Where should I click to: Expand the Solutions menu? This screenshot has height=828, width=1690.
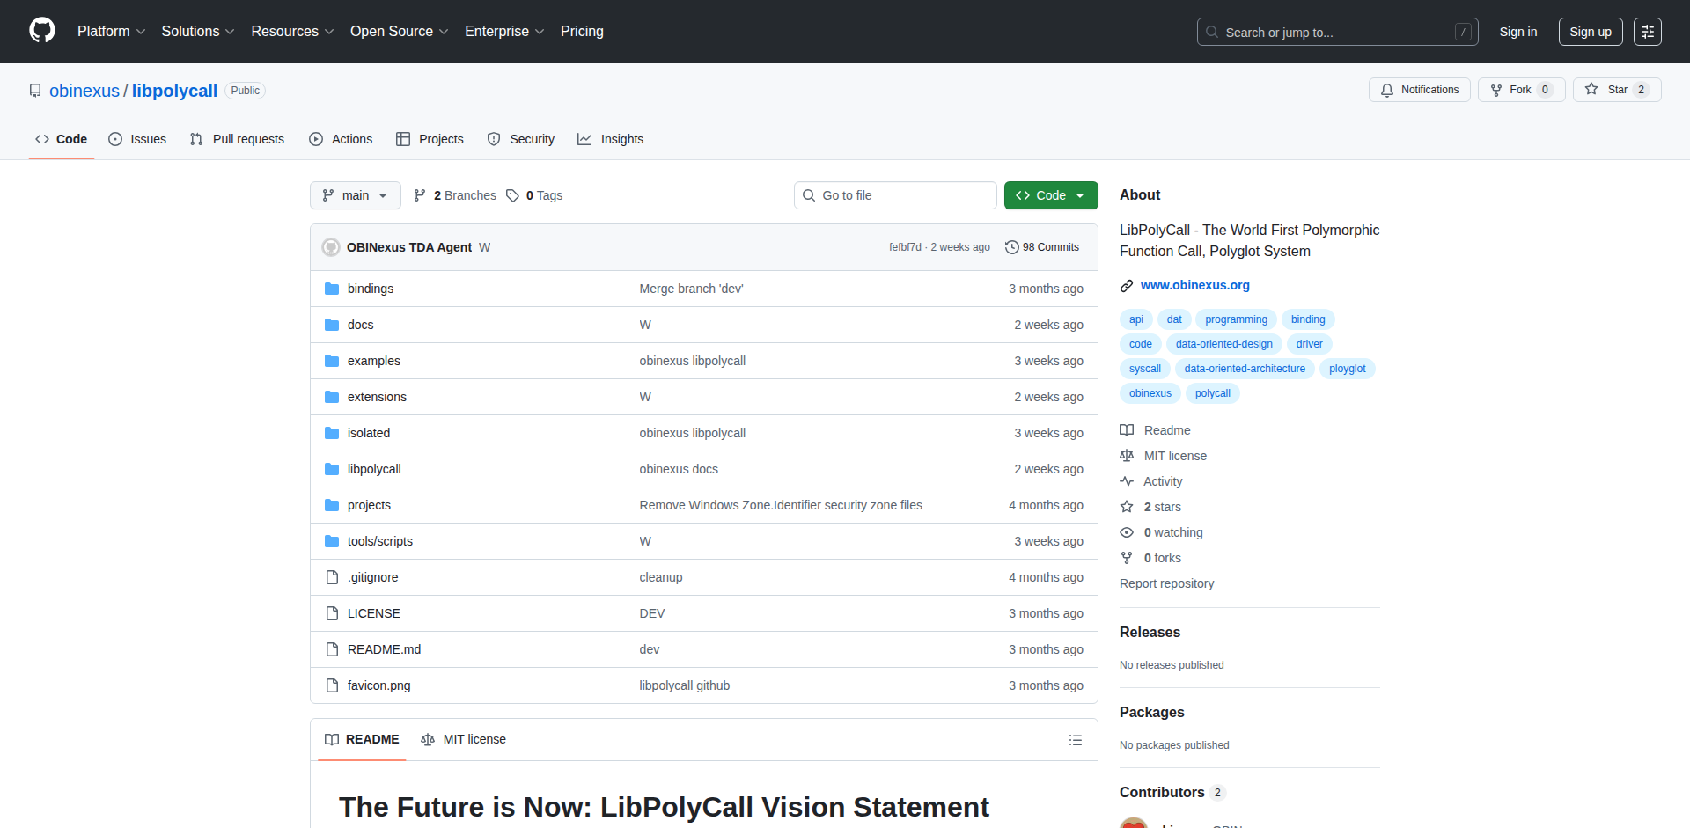pyautogui.click(x=198, y=31)
